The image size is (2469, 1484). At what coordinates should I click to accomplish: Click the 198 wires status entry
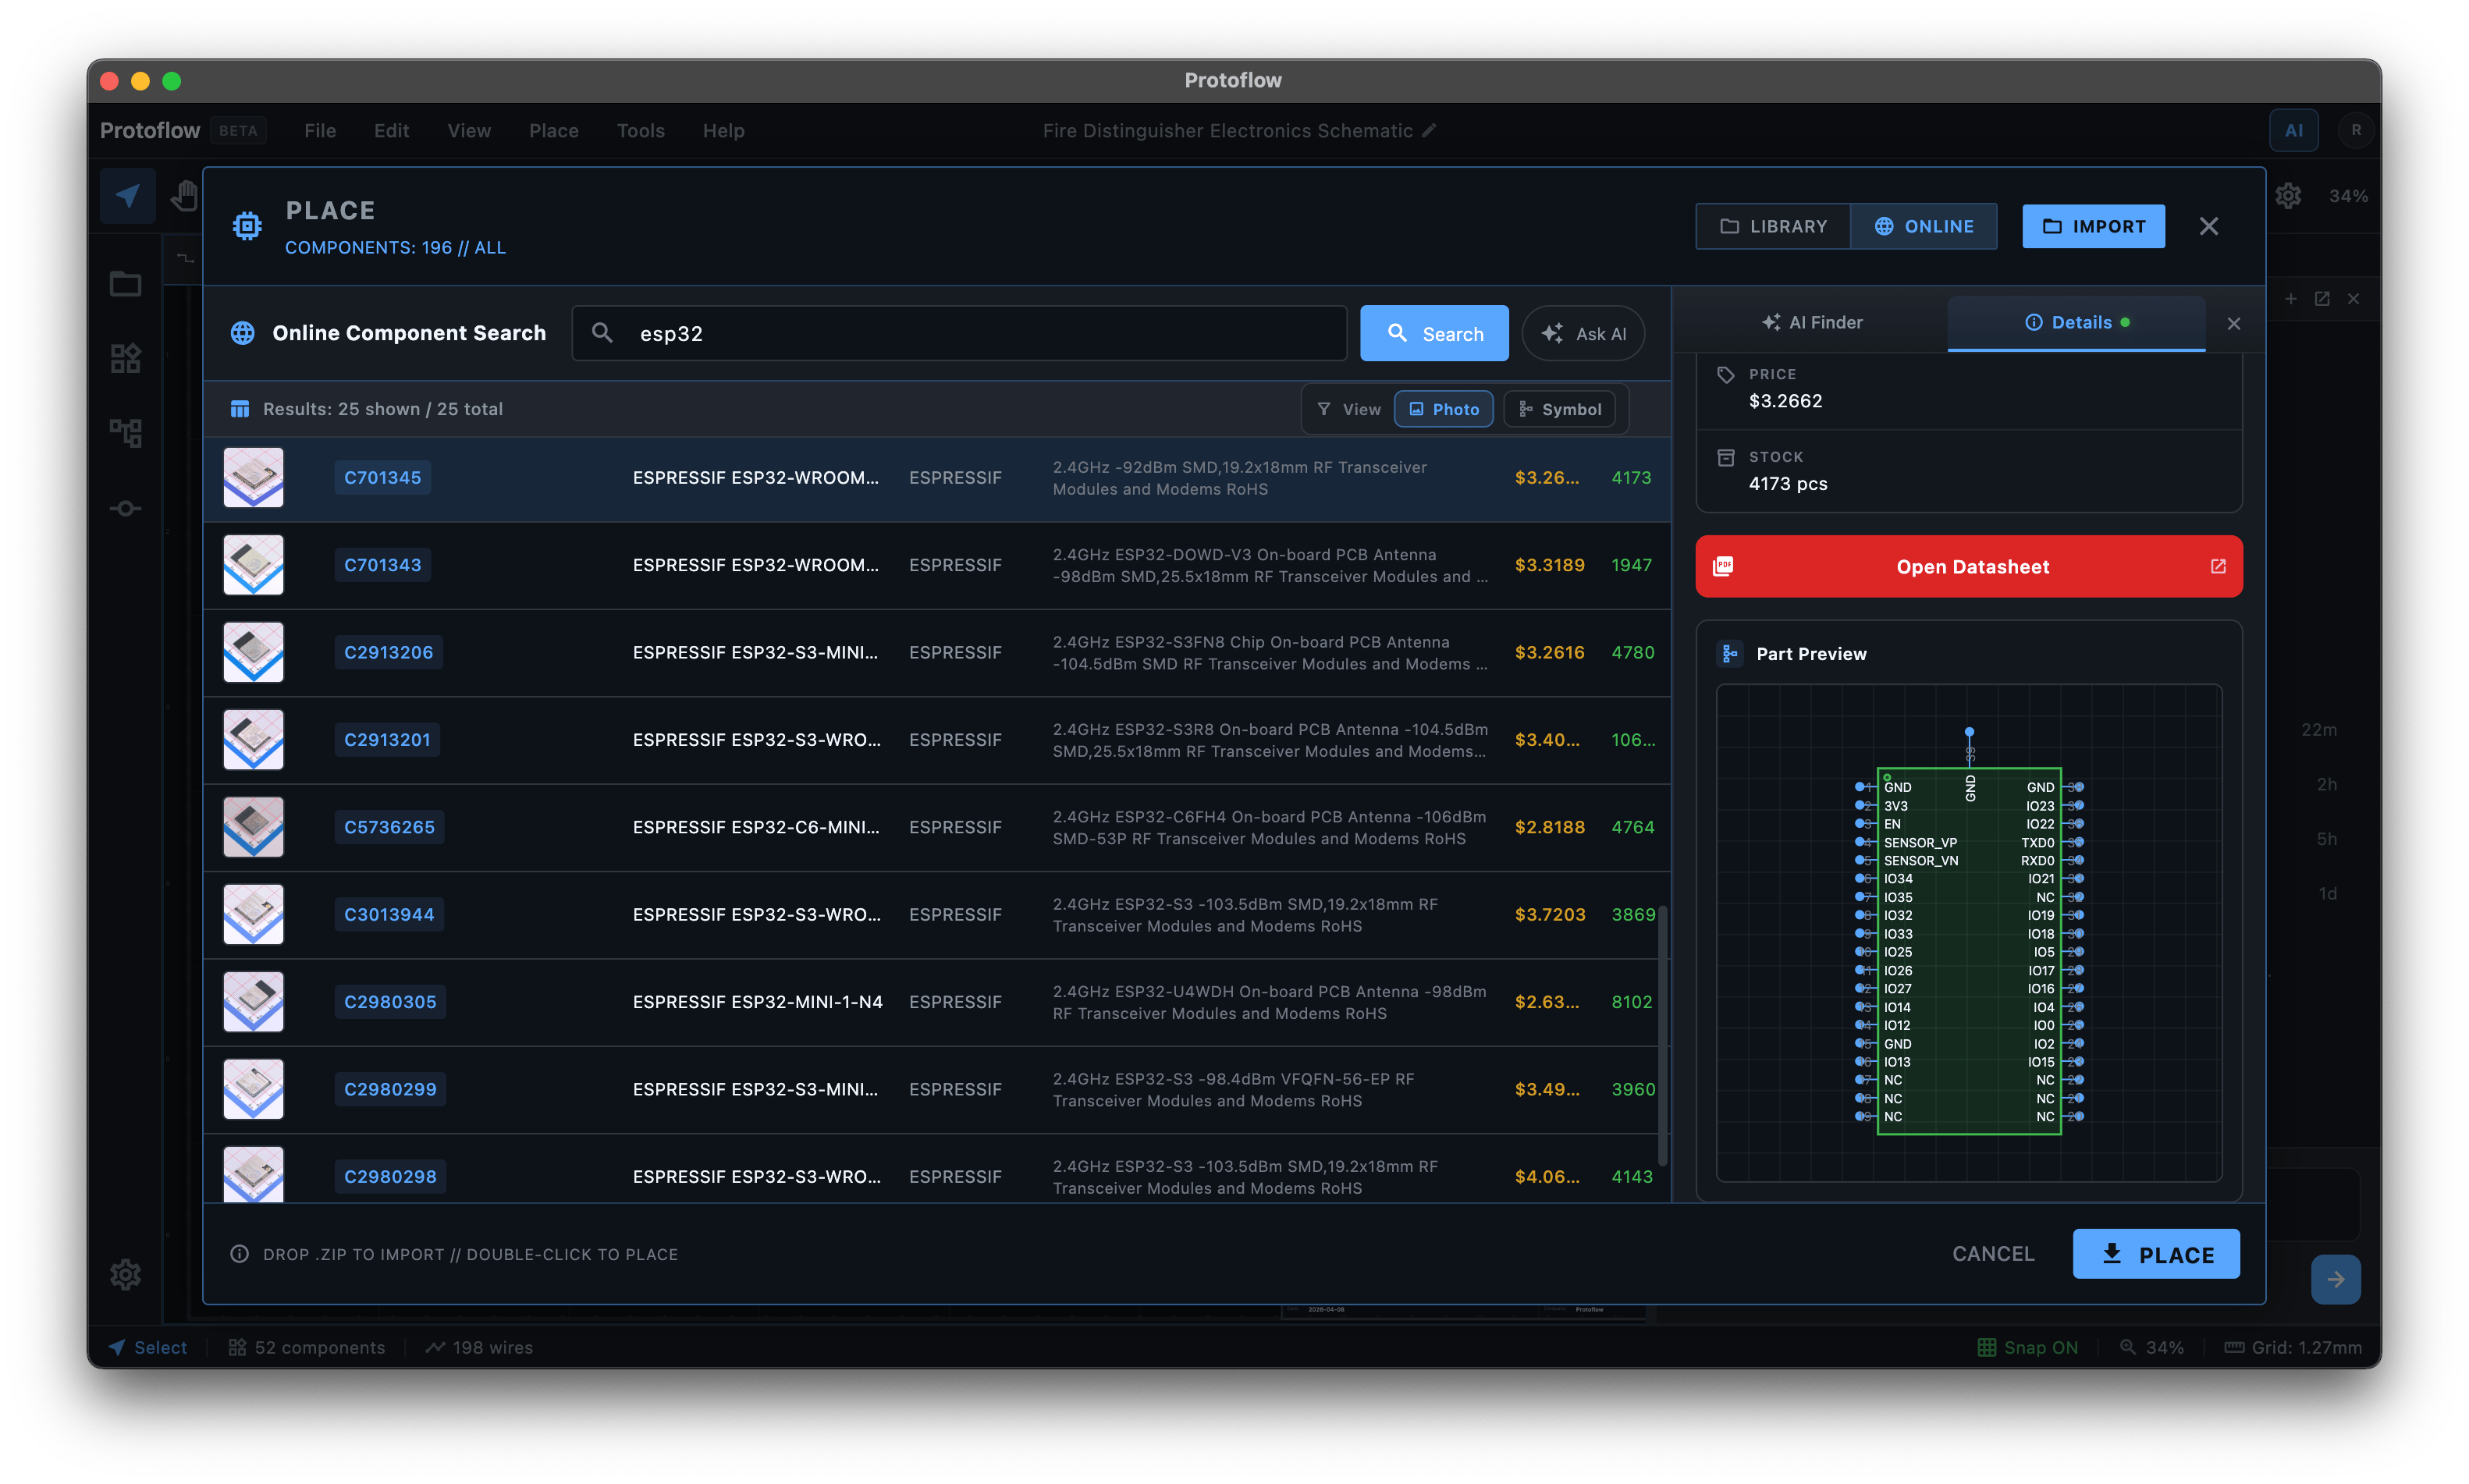(479, 1347)
